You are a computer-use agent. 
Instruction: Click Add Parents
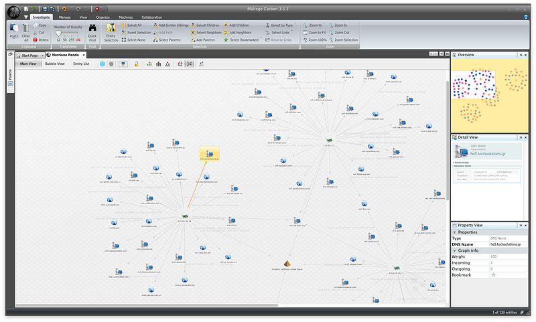coord(203,40)
